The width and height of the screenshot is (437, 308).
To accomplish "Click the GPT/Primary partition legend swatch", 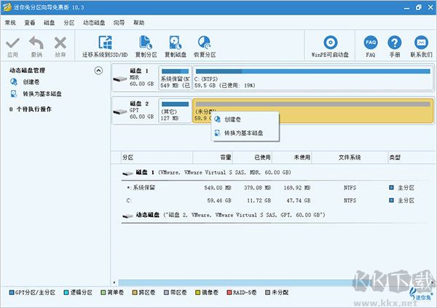I will point(12,293).
